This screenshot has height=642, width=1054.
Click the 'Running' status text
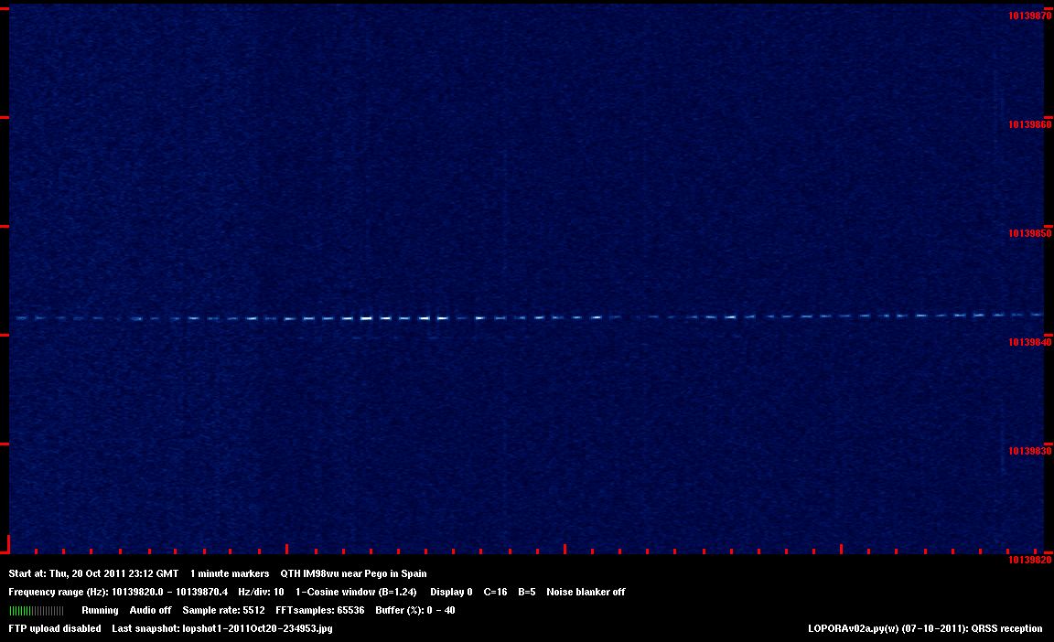100,610
